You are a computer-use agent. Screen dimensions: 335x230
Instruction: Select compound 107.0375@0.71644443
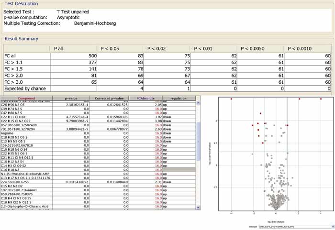[98, 190]
